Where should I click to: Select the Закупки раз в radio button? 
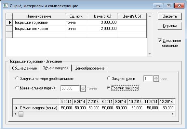tap(109, 79)
